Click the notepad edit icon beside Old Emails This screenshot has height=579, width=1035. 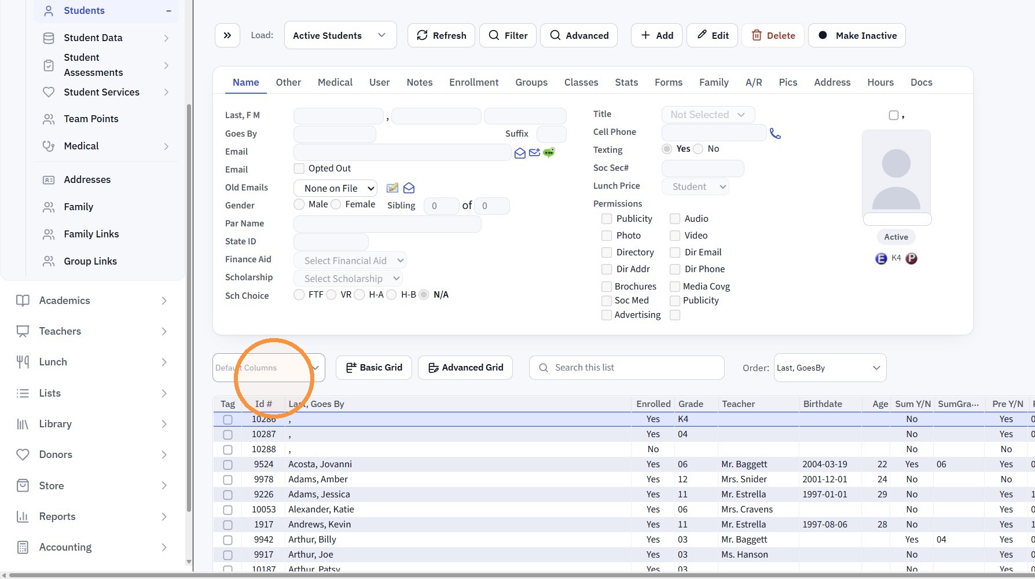(392, 188)
